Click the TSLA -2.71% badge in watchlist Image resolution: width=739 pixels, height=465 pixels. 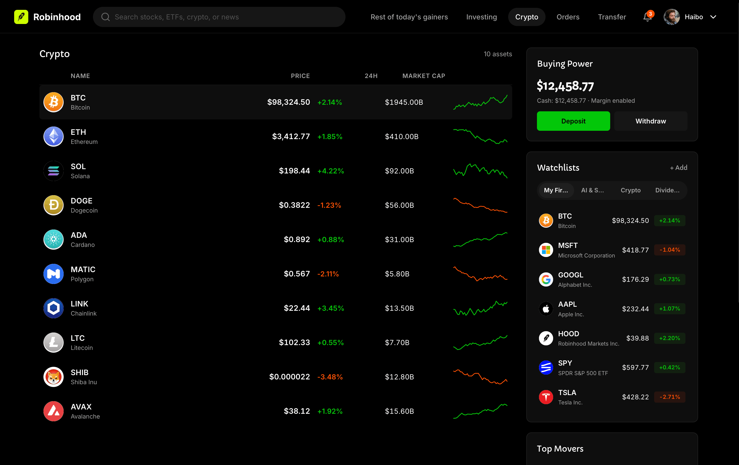click(670, 397)
